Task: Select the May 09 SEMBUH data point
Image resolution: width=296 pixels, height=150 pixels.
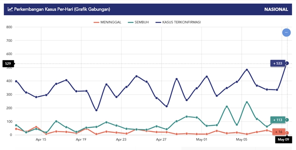Action: pyautogui.click(x=287, y=120)
